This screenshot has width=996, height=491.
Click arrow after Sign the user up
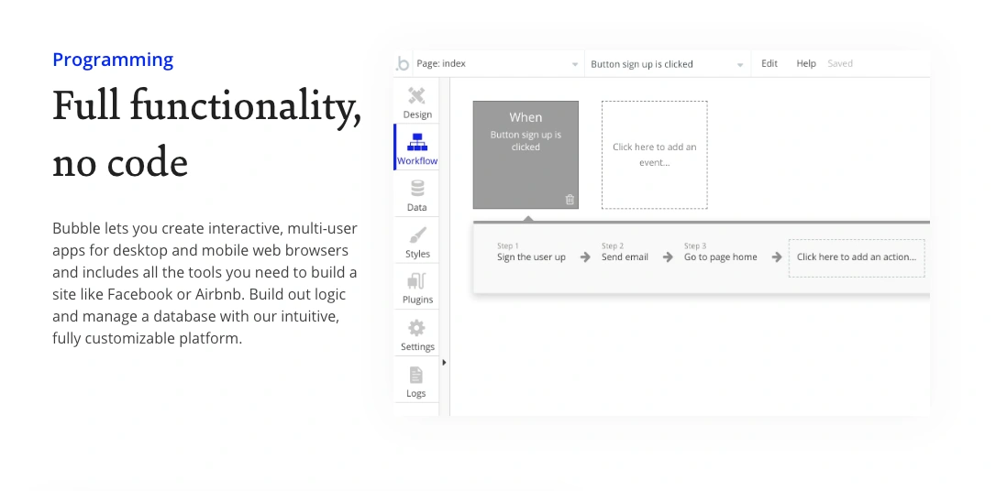(x=585, y=257)
